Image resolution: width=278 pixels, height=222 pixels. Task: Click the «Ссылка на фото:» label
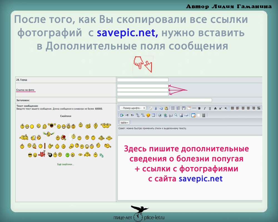pos(25,90)
